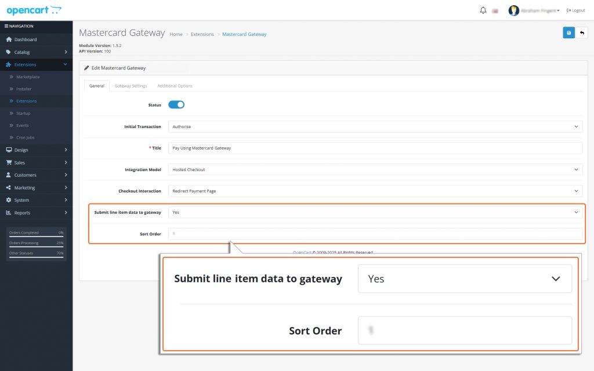Expand the Design menu
594x371 pixels.
[x=36, y=150]
